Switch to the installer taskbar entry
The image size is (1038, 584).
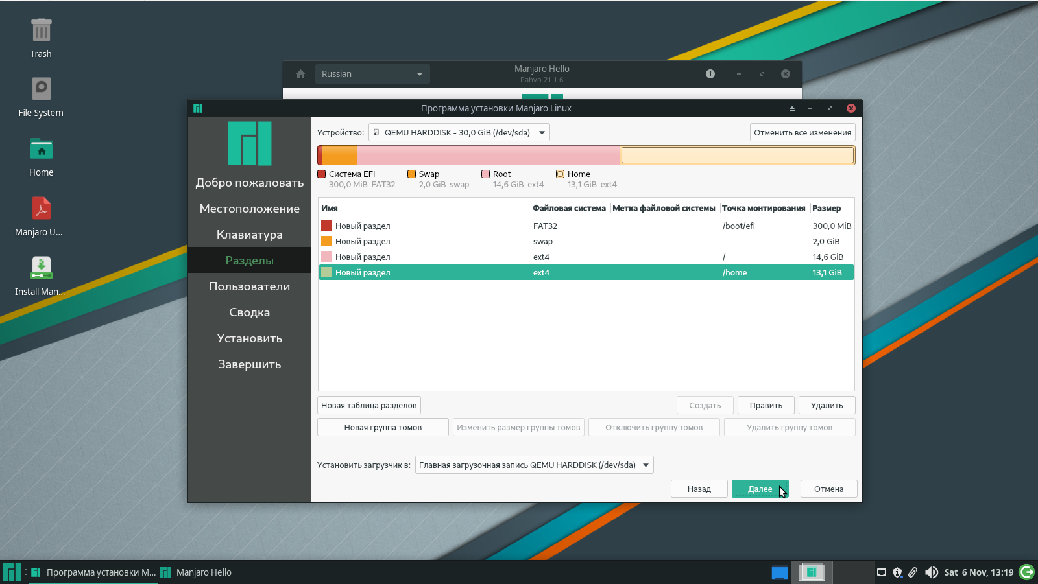(93, 572)
